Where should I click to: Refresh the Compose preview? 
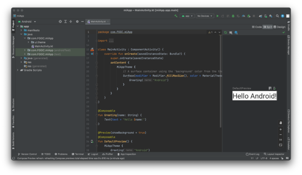(225, 33)
